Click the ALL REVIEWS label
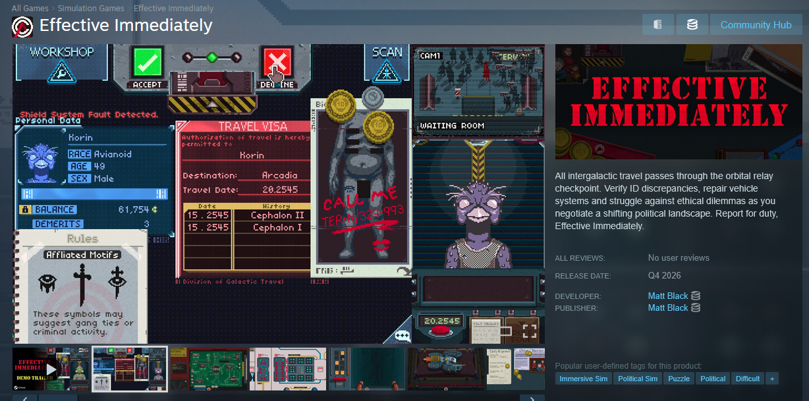Screen dimensions: 809x401 click(x=580, y=258)
